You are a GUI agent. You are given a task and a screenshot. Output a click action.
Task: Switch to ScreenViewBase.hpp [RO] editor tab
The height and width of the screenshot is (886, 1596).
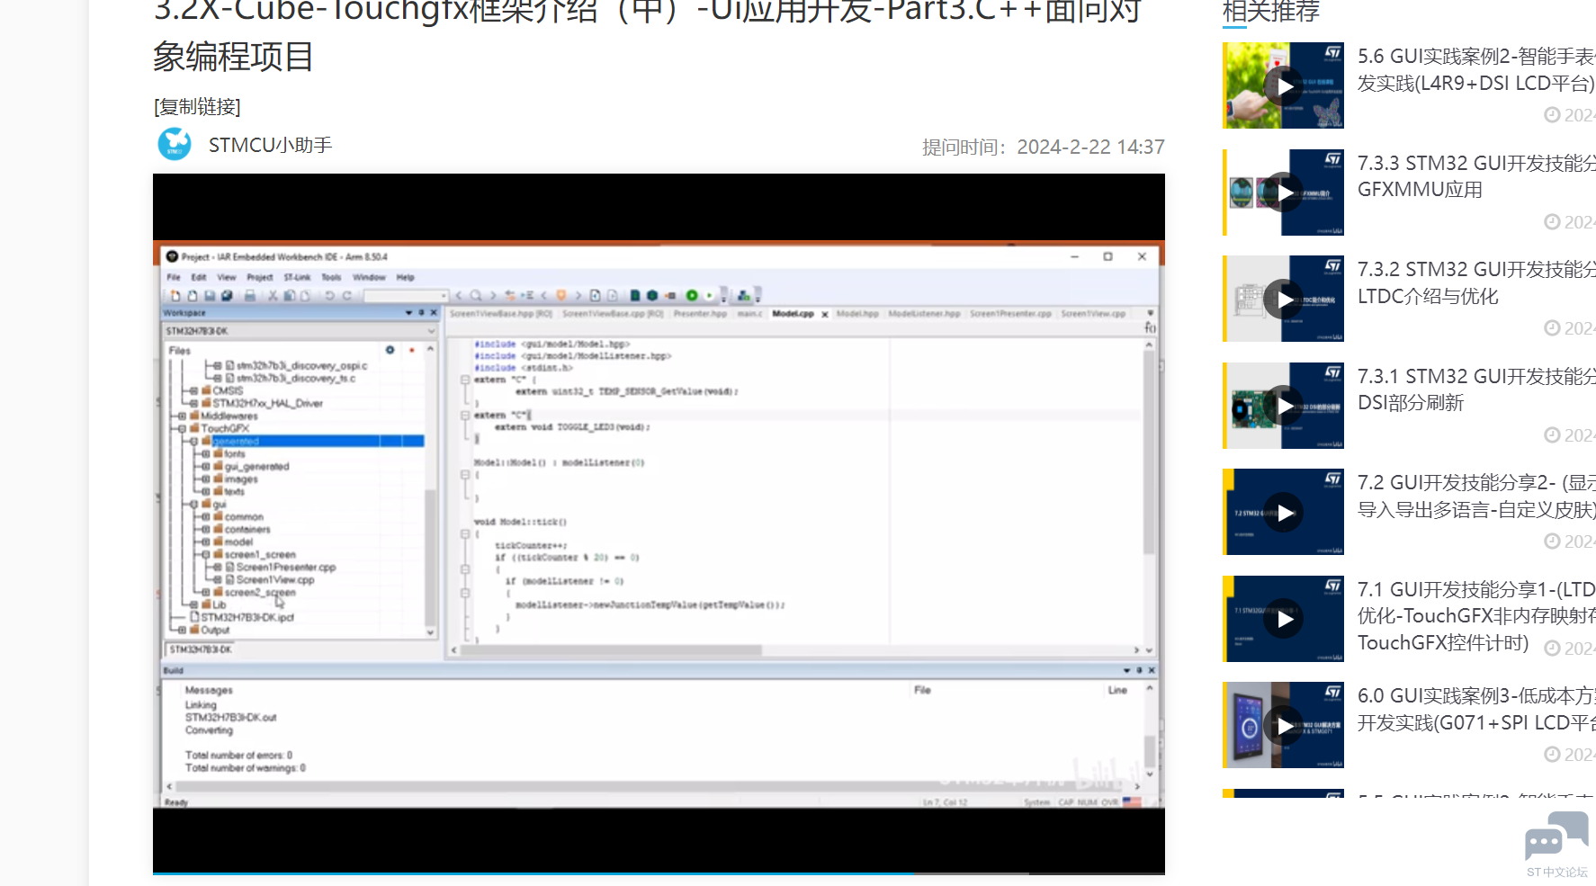pos(500,314)
